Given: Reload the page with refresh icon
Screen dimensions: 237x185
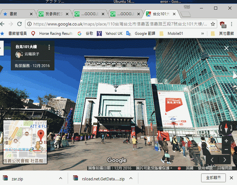Looking at the screenshot, I should [x=19, y=24].
